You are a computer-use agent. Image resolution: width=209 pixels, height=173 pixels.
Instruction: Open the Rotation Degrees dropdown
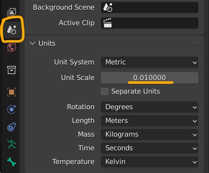[149, 107]
